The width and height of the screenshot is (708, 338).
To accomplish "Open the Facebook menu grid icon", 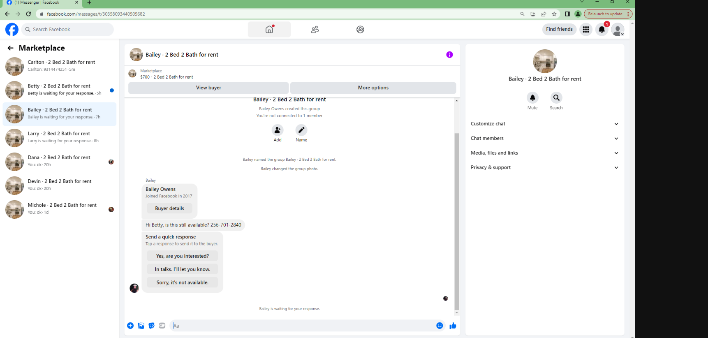I will coord(586,29).
